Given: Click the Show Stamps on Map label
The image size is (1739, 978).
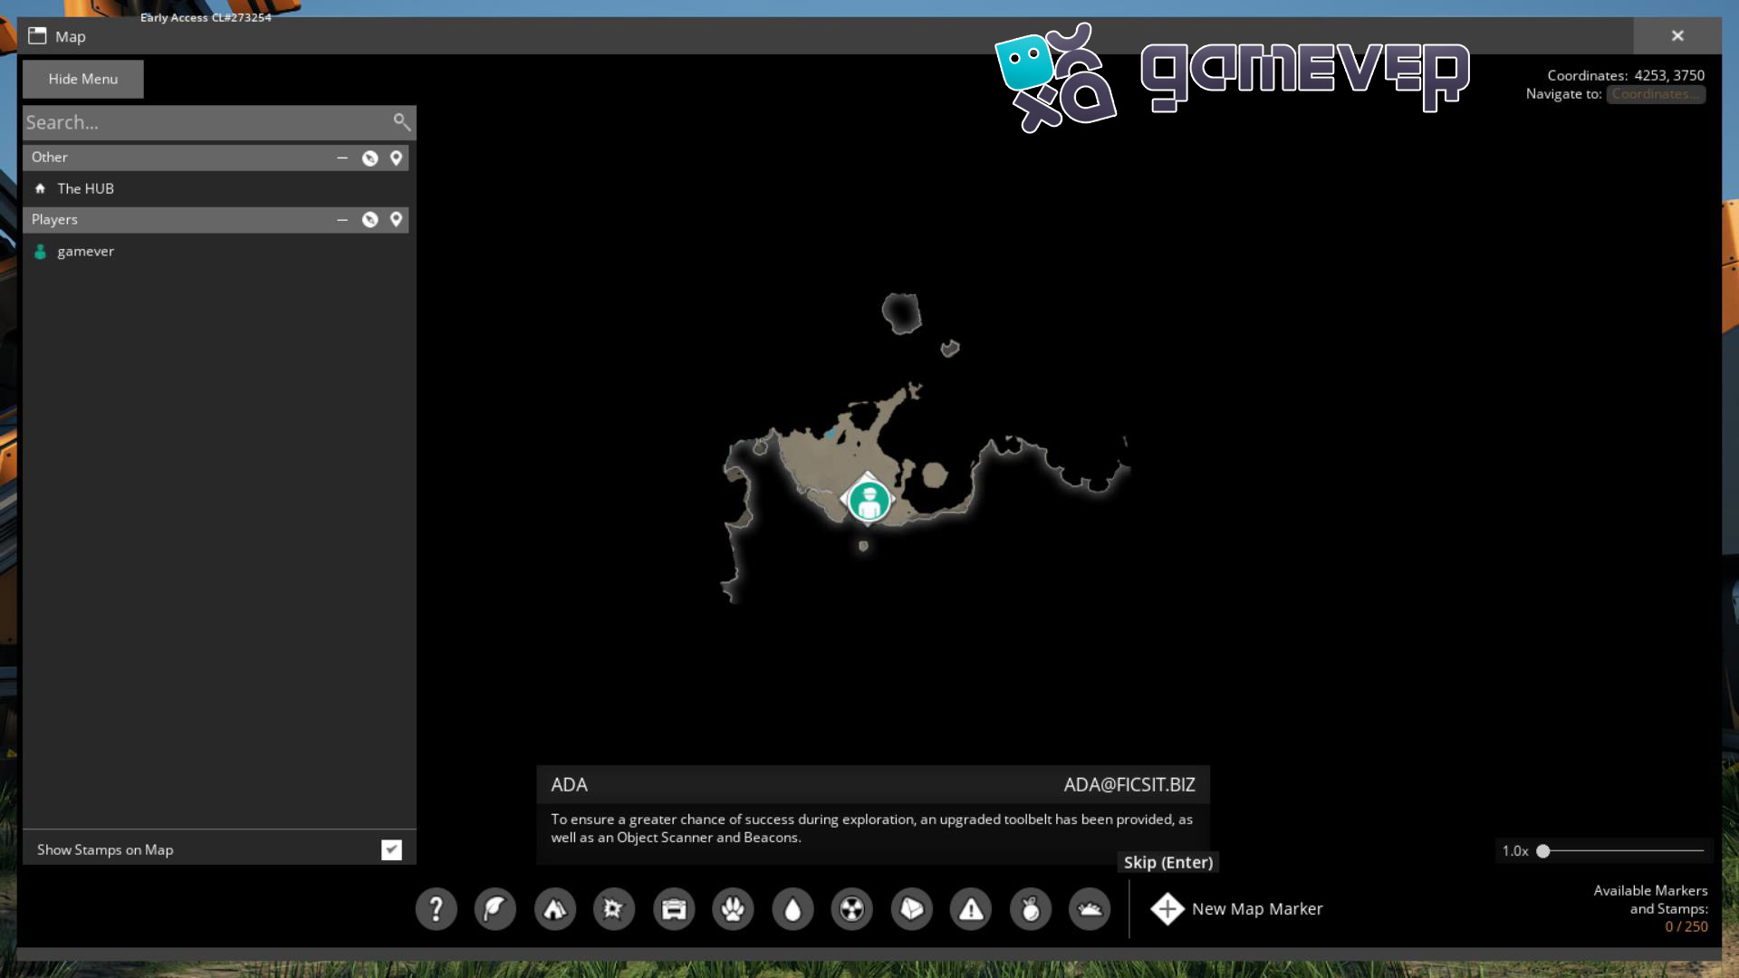Looking at the screenshot, I should [x=105, y=849].
